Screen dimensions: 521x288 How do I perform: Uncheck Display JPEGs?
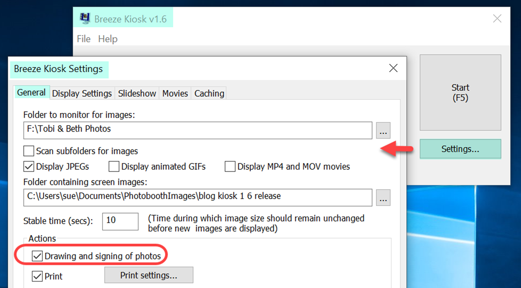[29, 166]
